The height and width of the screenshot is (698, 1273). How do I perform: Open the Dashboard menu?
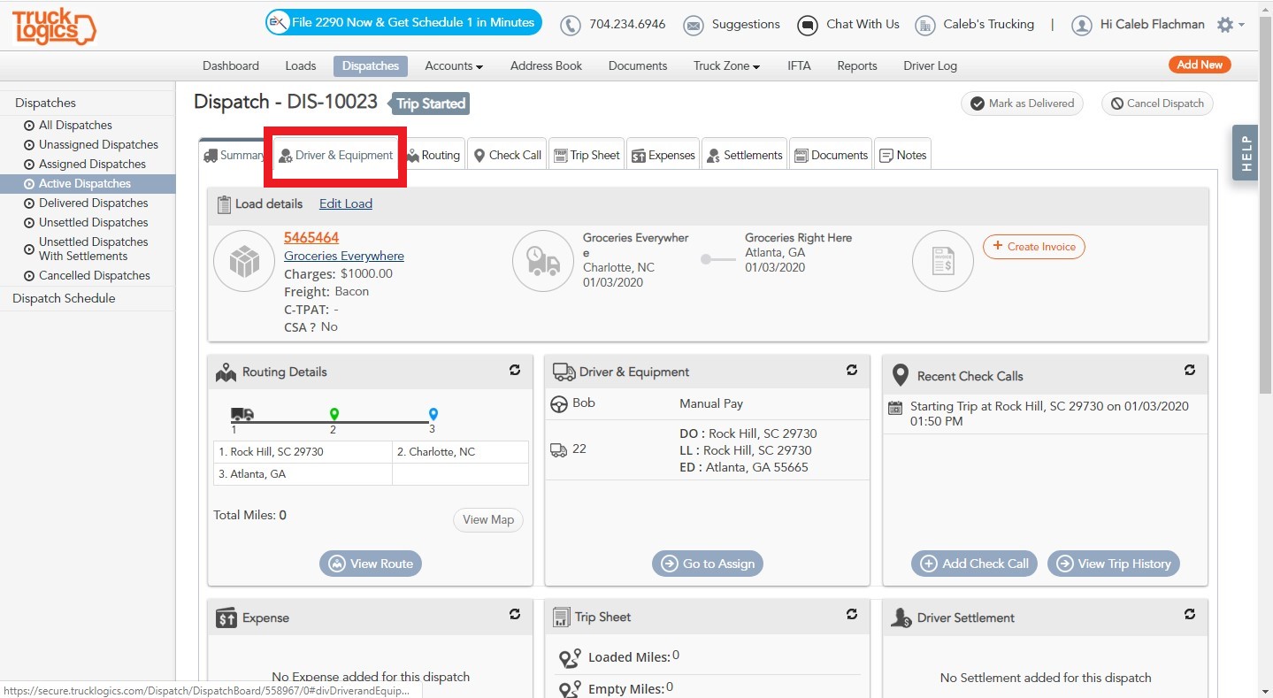click(231, 65)
